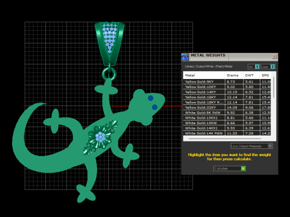
Task: Click the SPG column header
Action: coord(265,75)
